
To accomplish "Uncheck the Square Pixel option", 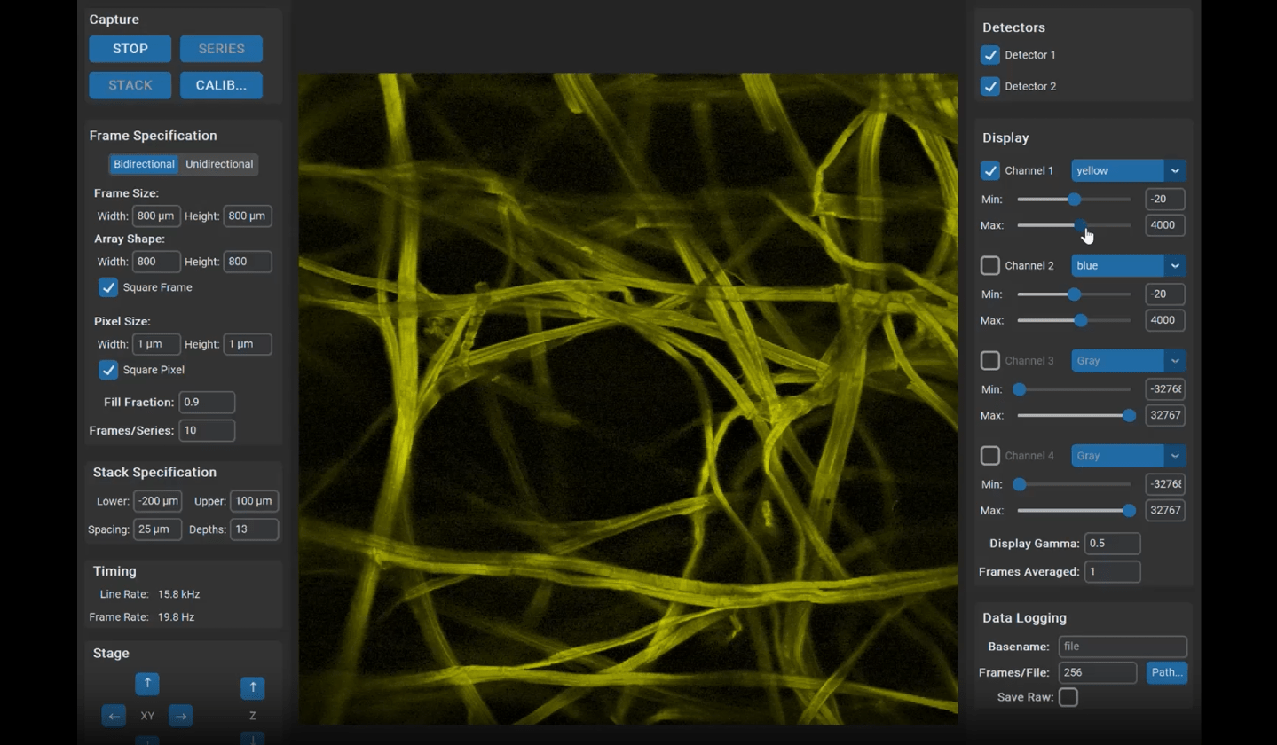I will click(107, 370).
